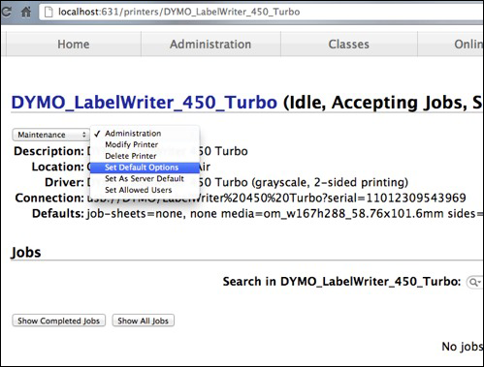The image size is (484, 367).
Task: Select Set Default Options in dropdown
Action: pos(145,168)
